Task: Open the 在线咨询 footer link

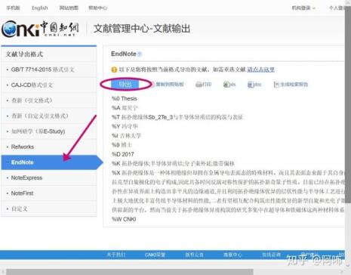Action: (x=271, y=255)
